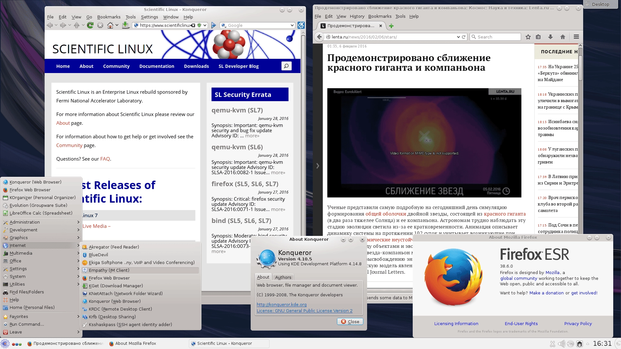Click the virtual desktop pager in panel
The image size is (621, 349).
point(17,344)
